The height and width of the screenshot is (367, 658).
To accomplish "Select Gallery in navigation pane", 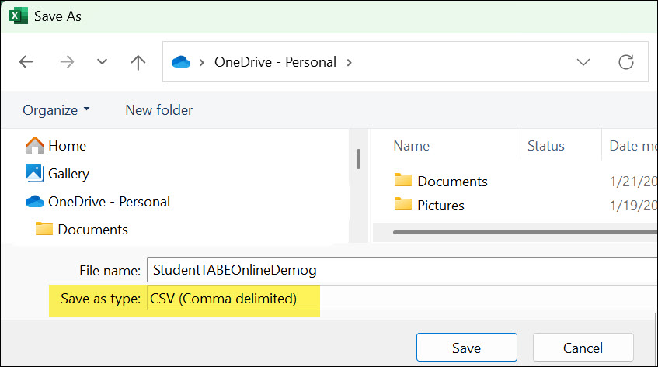I will [68, 173].
